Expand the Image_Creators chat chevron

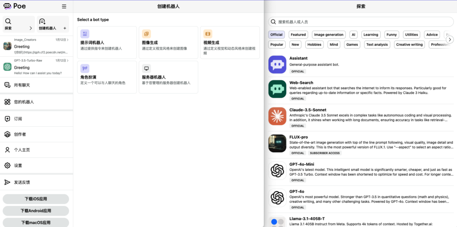[x=68, y=40]
